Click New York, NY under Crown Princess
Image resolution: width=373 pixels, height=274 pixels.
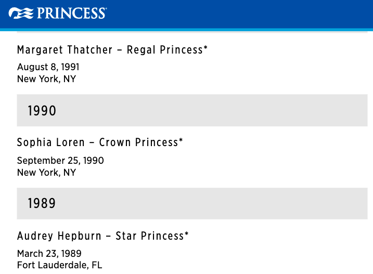[x=47, y=173]
